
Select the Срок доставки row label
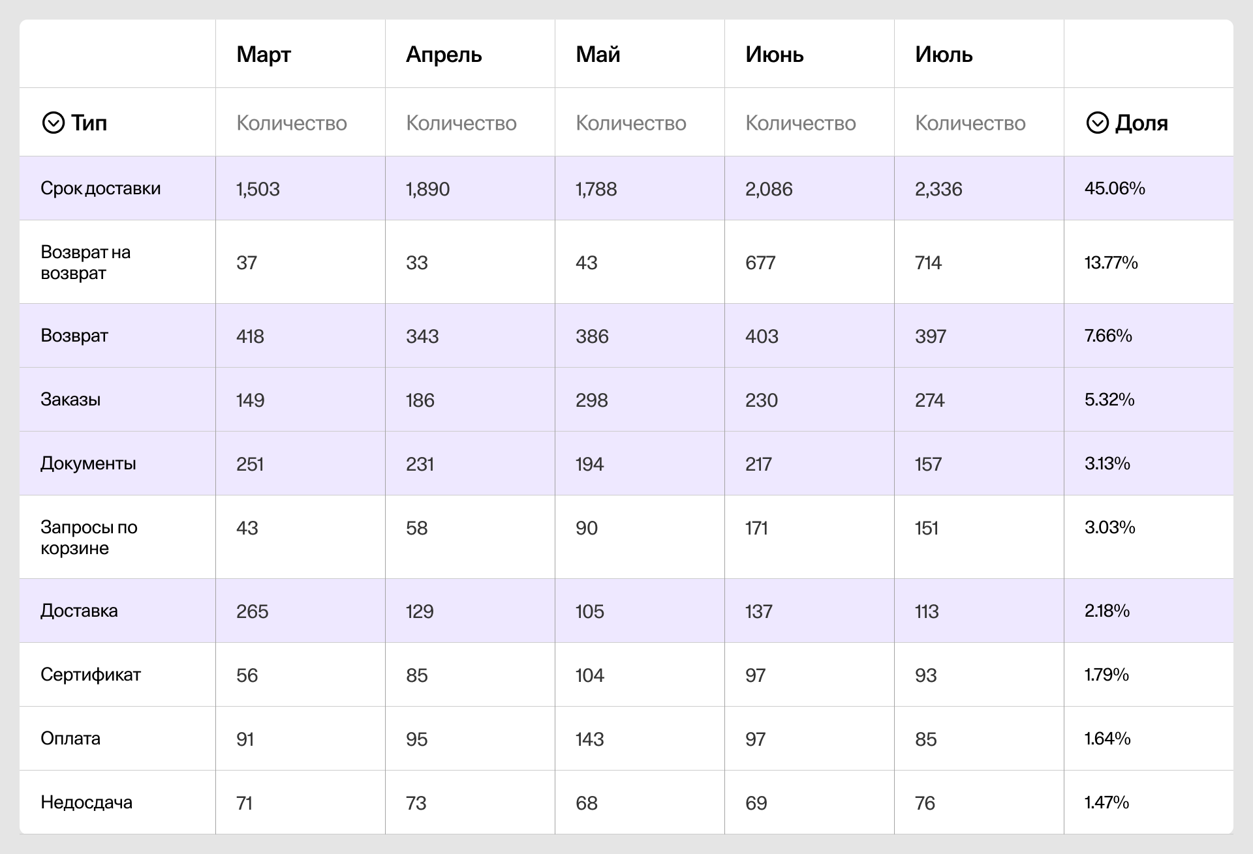click(101, 188)
